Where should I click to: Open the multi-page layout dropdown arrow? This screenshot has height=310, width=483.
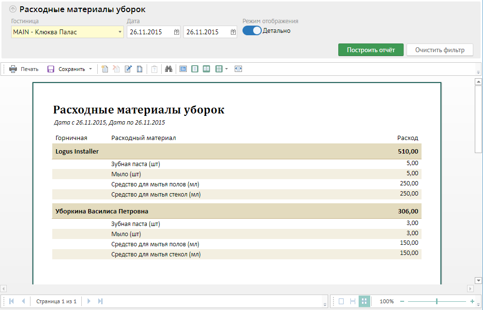click(x=226, y=69)
